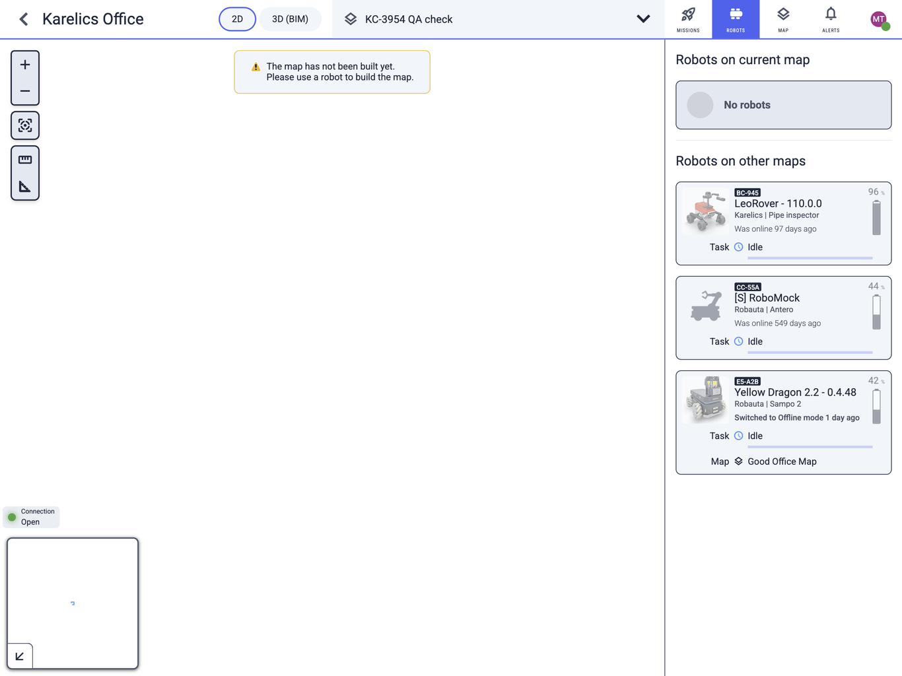Select the [S] RoboMock robot name

pos(767,298)
